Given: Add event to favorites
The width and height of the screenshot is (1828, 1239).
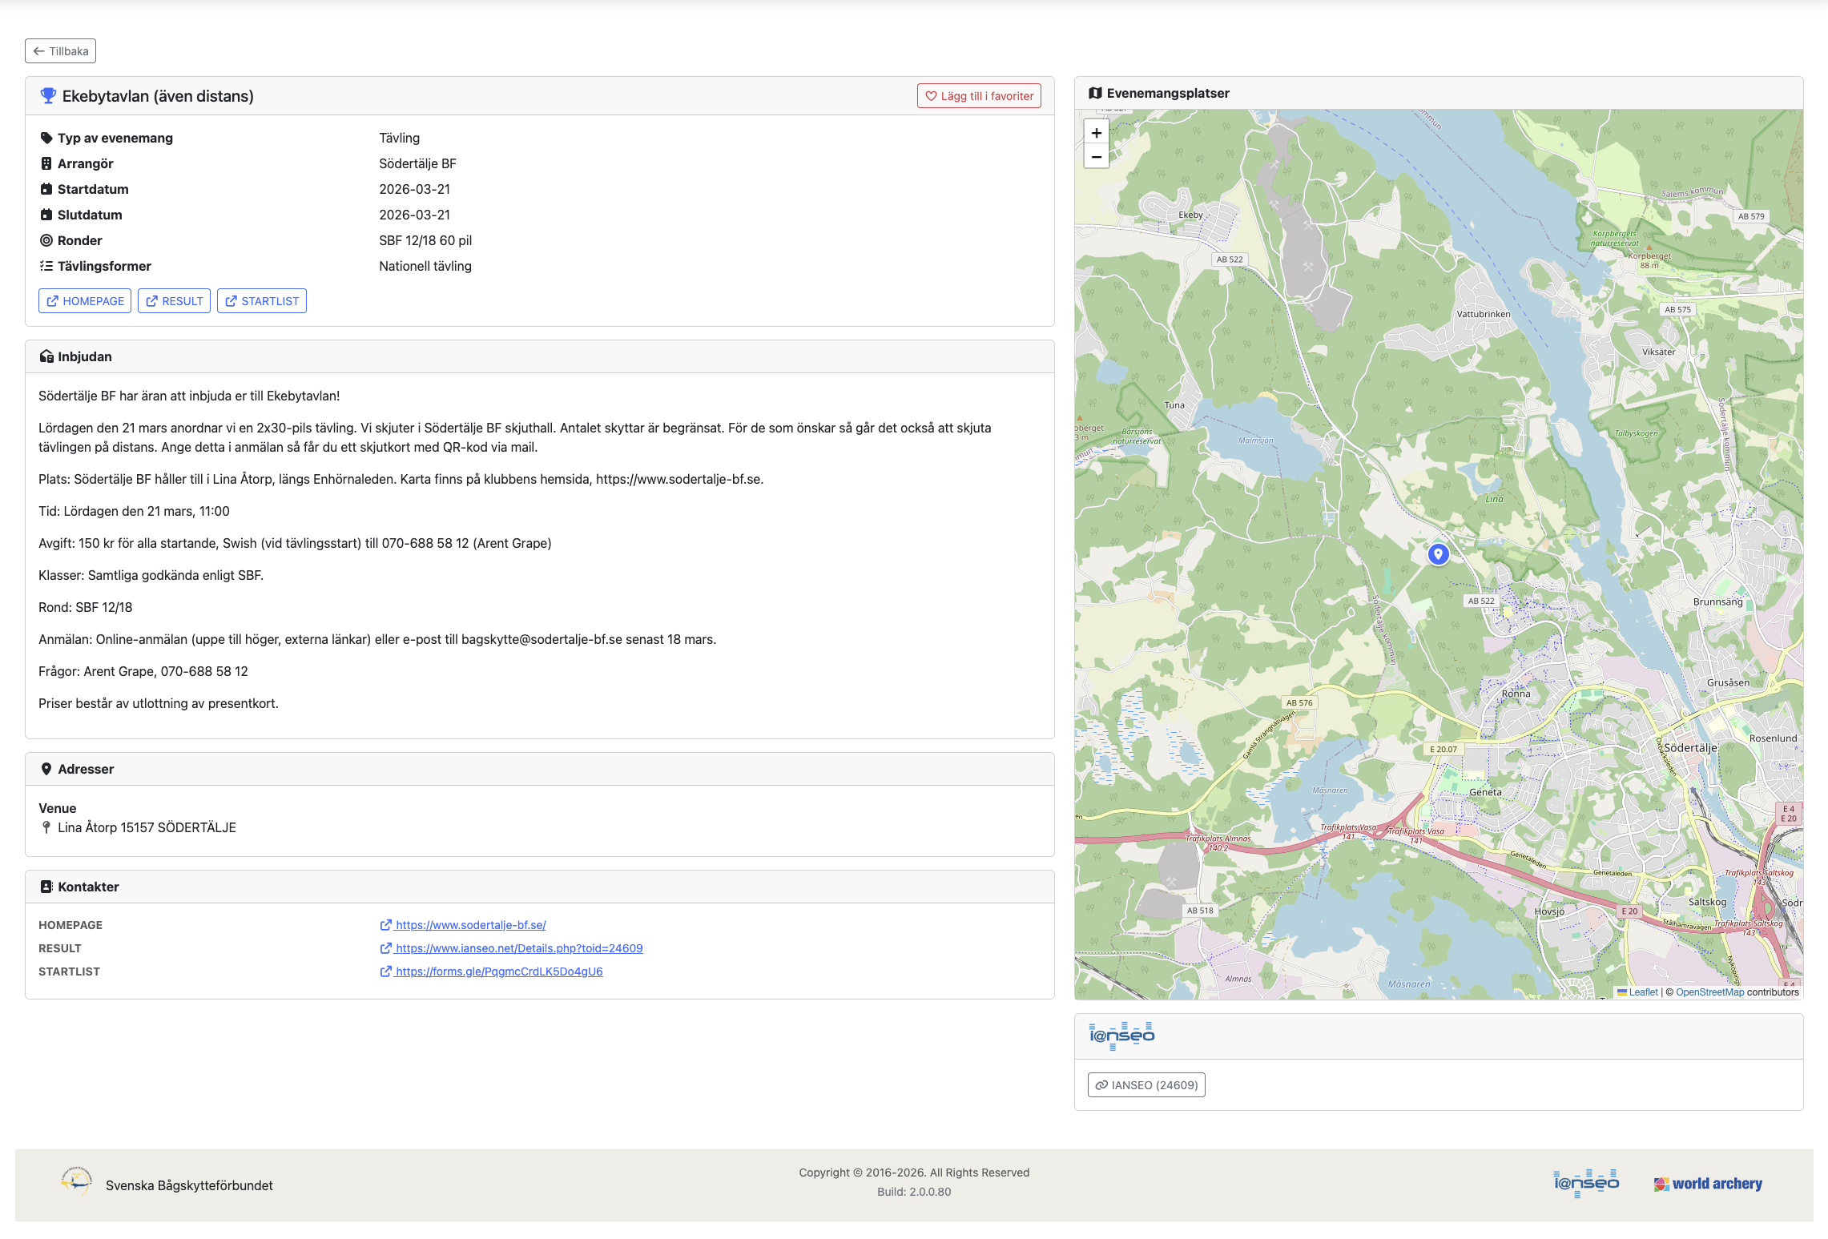Looking at the screenshot, I should pos(978,96).
